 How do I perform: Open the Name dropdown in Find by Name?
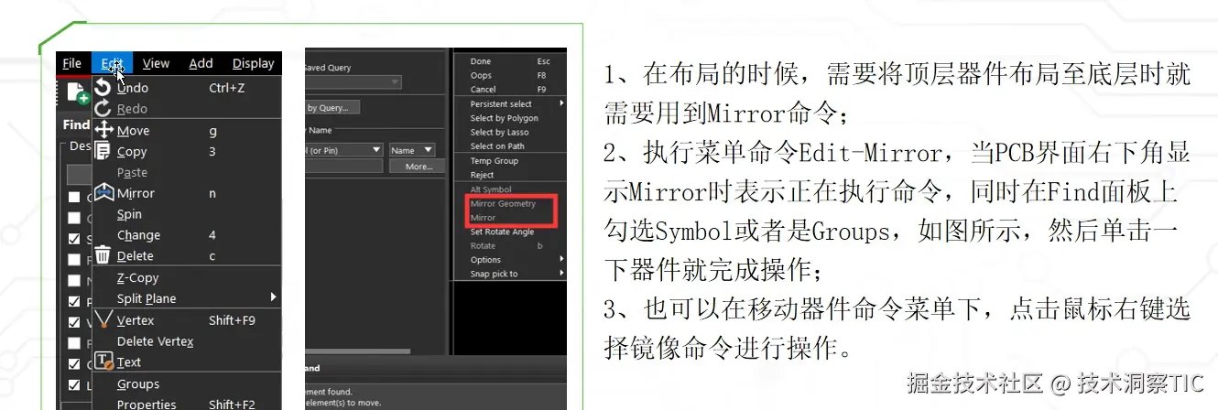click(x=411, y=150)
